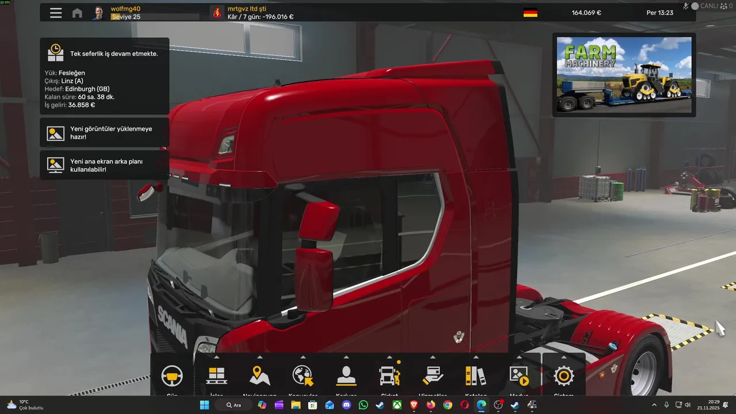Click the Sür steering wheel icon
Viewport: 736px width, 414px height.
click(172, 376)
